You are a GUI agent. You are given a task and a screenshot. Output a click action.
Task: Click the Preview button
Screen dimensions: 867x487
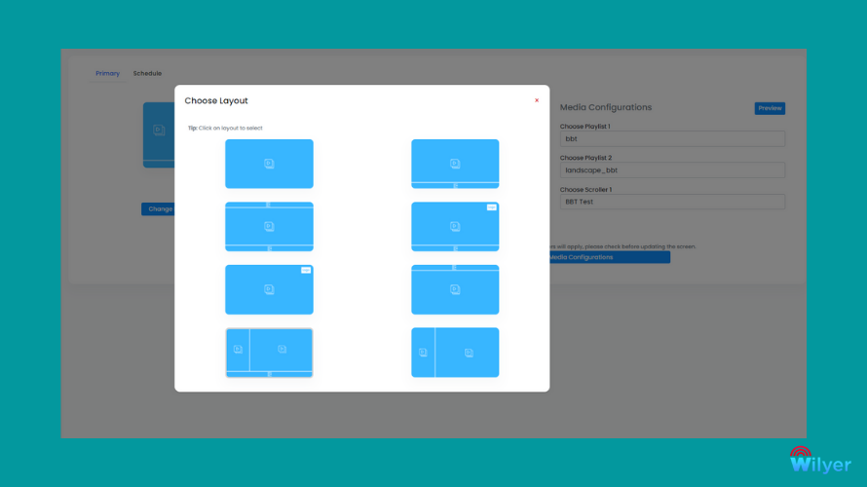pyautogui.click(x=770, y=108)
